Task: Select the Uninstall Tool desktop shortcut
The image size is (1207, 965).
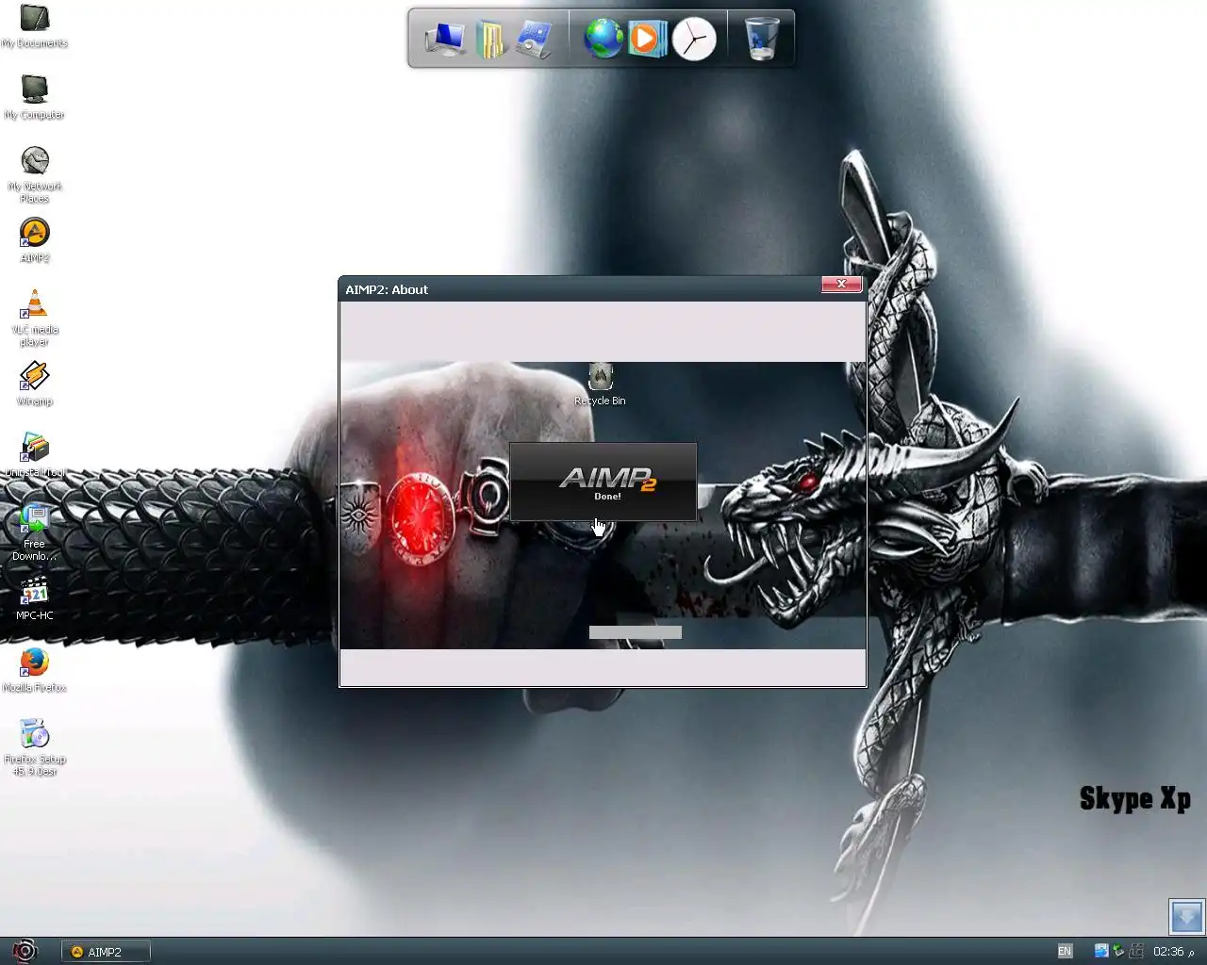Action: [34, 455]
